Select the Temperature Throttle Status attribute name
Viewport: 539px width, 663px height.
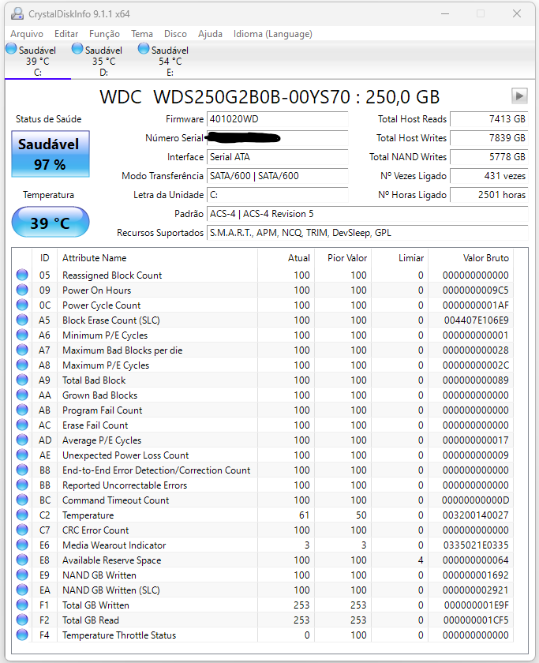click(119, 635)
